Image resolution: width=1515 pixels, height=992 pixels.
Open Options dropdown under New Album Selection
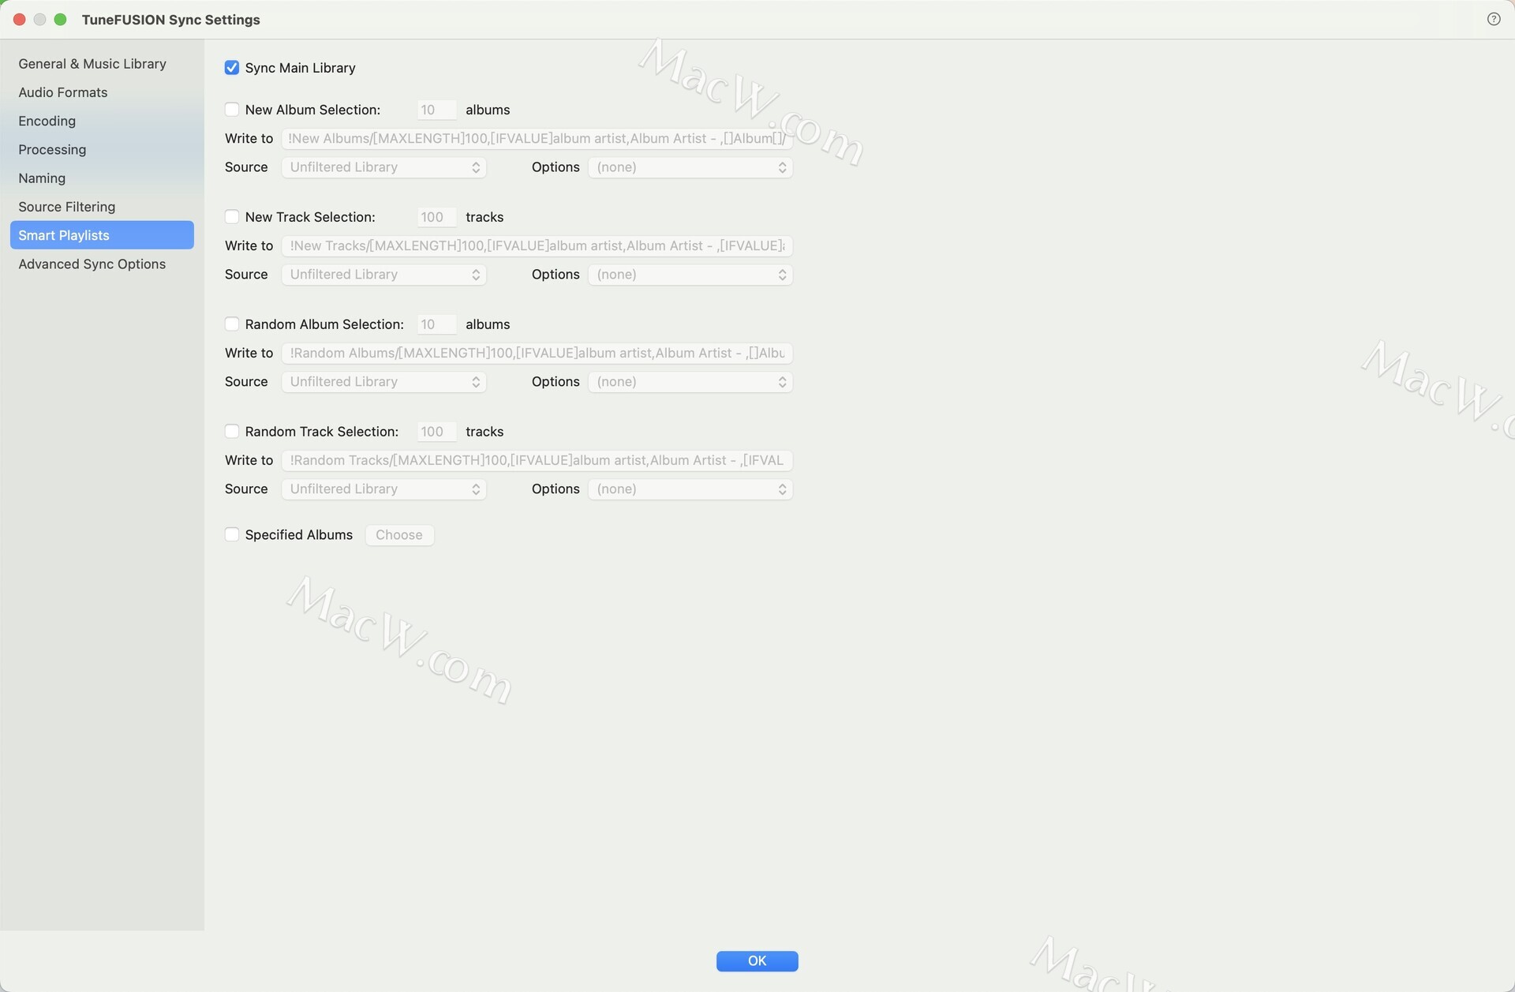pos(690,167)
